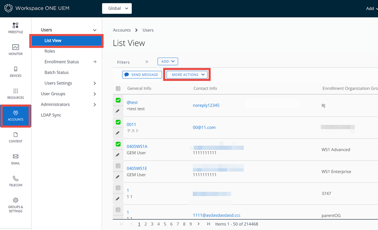Select List View in the Users menu

coord(67,41)
